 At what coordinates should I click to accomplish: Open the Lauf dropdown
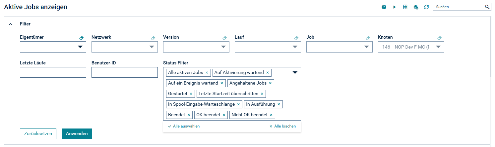tap(295, 47)
